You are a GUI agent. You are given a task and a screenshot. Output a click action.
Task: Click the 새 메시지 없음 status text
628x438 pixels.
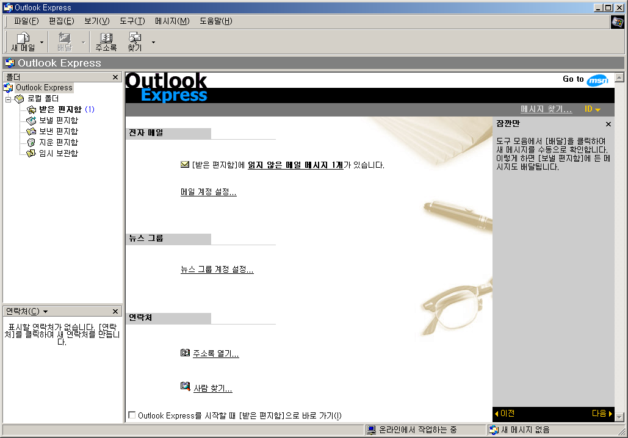click(525, 430)
